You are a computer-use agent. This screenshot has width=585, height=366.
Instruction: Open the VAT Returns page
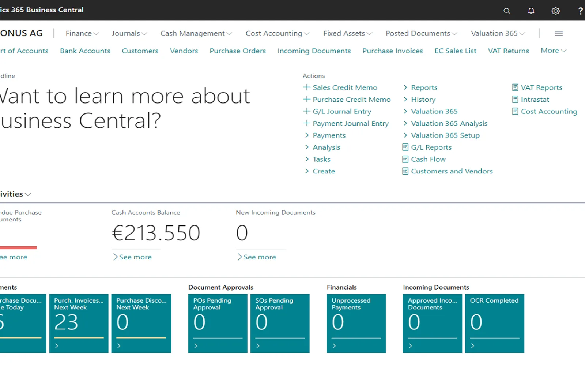(509, 51)
